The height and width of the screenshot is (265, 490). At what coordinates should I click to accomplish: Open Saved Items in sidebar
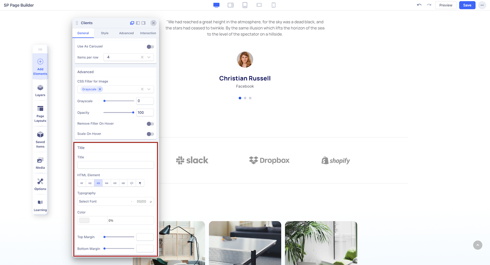[x=40, y=140]
